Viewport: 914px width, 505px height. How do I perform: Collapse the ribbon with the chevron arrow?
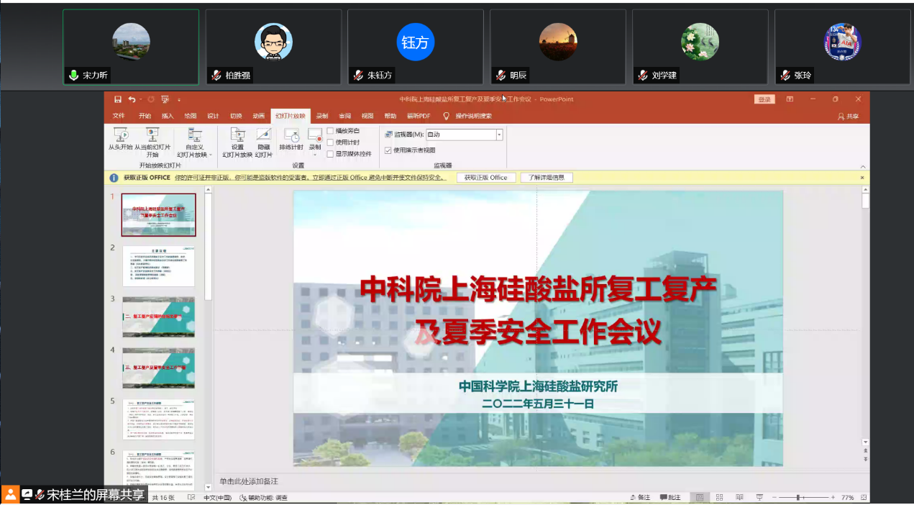coord(863,166)
